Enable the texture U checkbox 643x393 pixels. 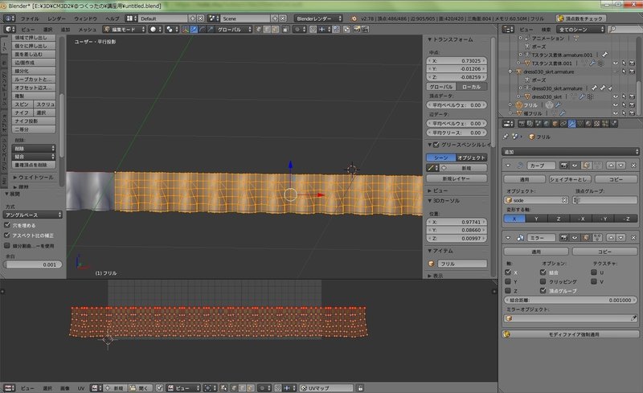(594, 272)
